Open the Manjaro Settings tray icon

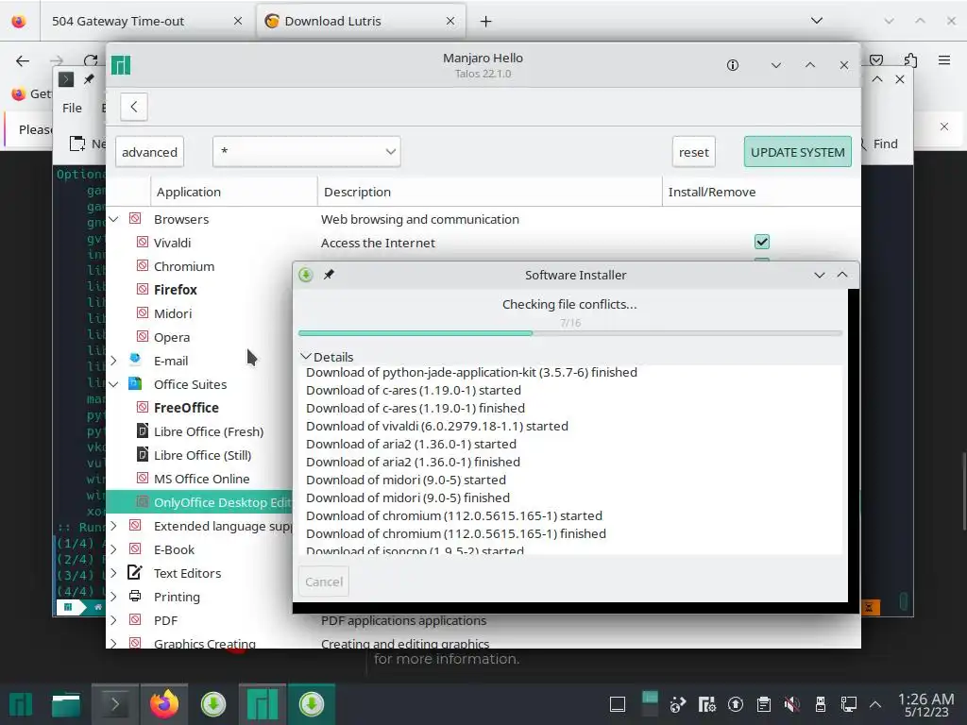point(706,704)
